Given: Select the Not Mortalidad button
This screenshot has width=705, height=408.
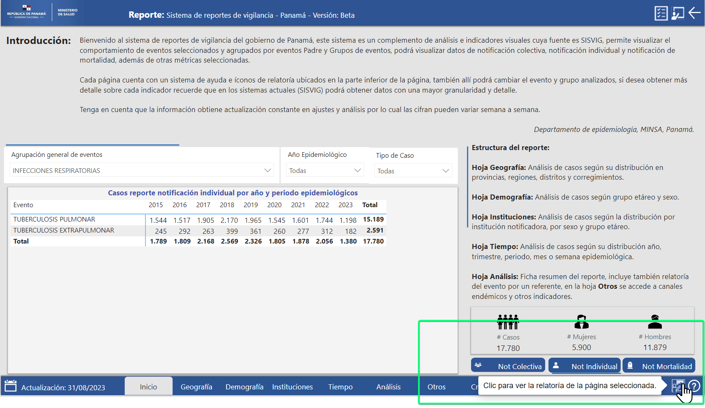Looking at the screenshot, I should pyautogui.click(x=659, y=366).
